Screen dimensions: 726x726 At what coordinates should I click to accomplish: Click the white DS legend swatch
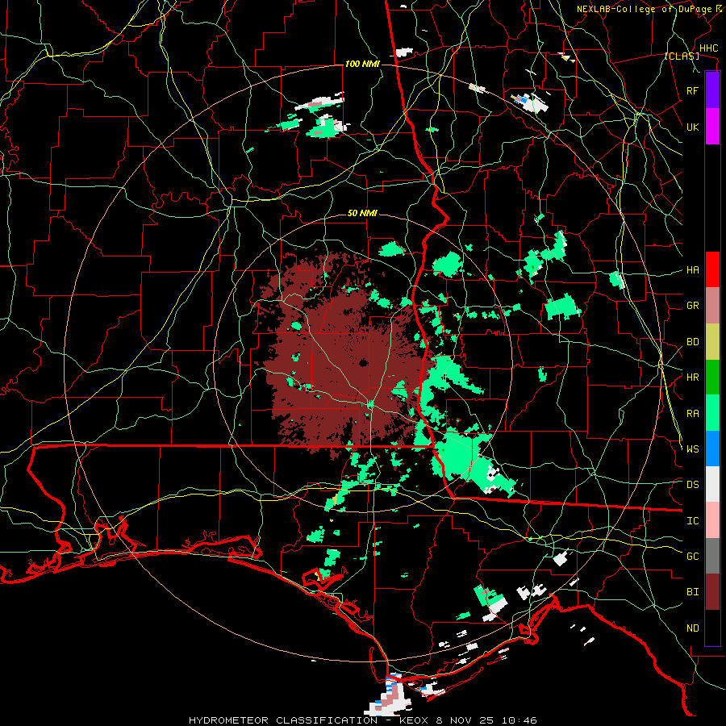point(712,484)
